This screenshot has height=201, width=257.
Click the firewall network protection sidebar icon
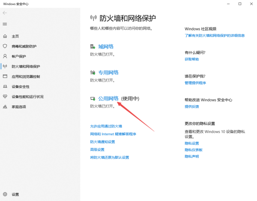click(5, 67)
